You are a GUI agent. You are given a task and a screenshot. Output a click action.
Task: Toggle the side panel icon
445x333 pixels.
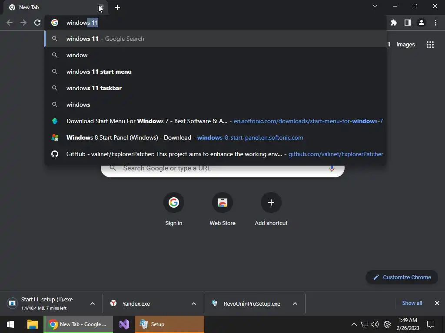(x=408, y=23)
